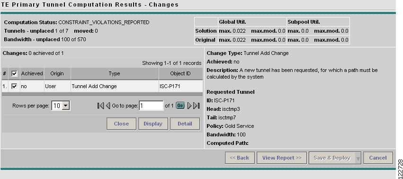
Task: Click the Cancel button
Action: (x=378, y=158)
